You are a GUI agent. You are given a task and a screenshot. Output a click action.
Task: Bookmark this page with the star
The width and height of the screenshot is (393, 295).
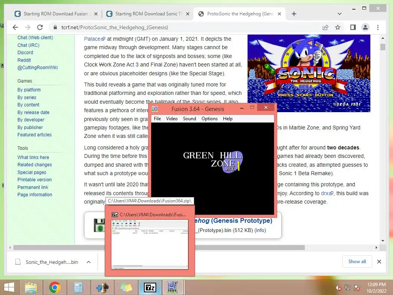coord(338,27)
